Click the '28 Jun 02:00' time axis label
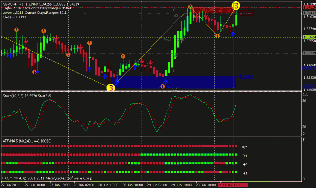 click(x=84, y=185)
